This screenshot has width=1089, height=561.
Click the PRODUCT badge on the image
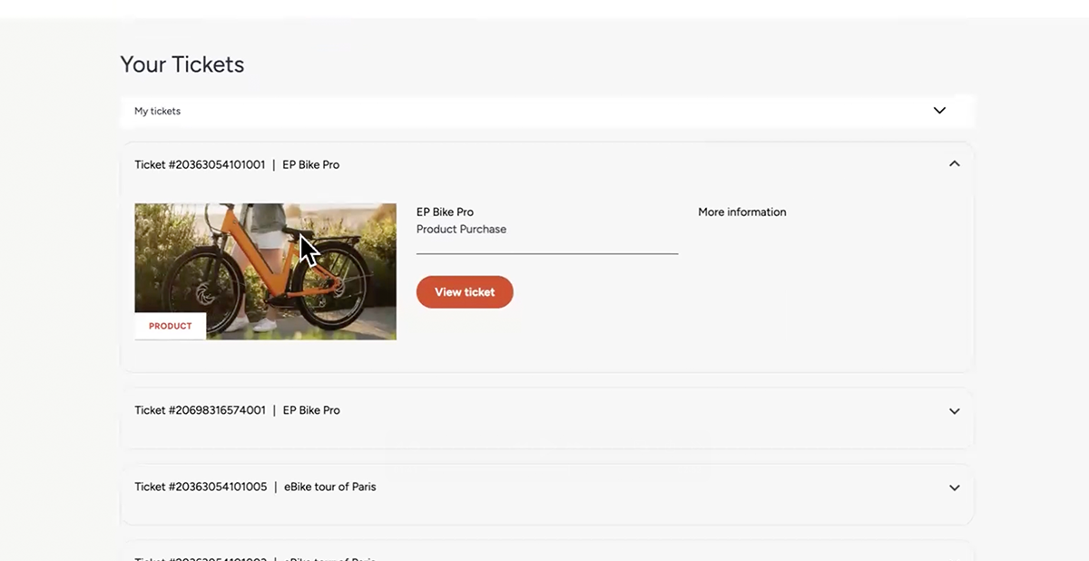tap(171, 326)
